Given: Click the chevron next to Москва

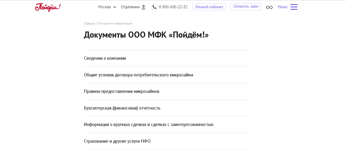Looking at the screenshot, I should click(114, 7).
